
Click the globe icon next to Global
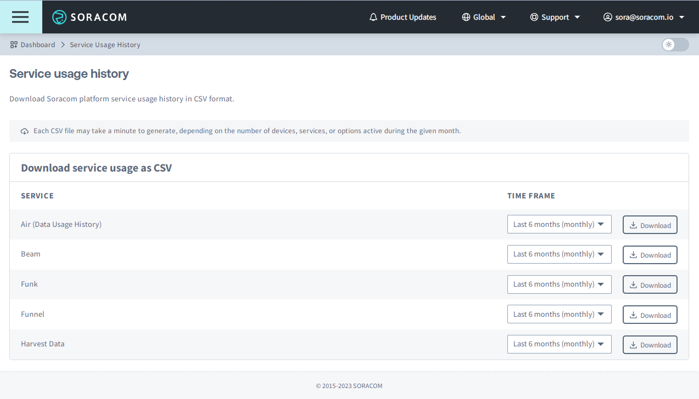[x=466, y=16]
